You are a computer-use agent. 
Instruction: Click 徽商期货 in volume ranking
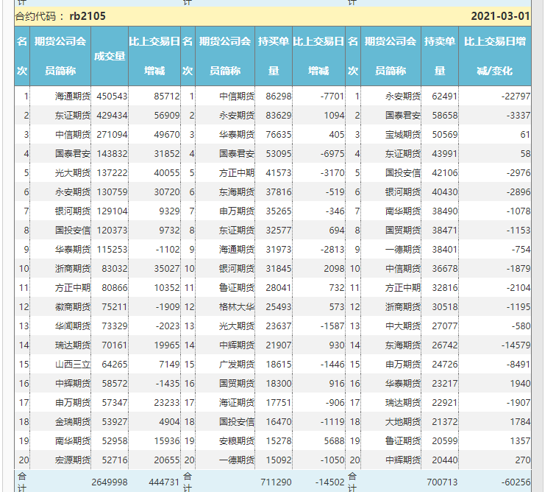click(x=73, y=307)
